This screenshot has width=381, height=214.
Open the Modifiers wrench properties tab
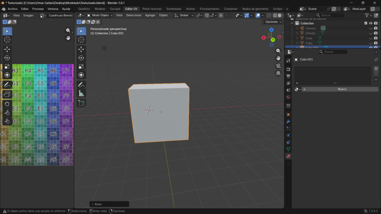pos(288,121)
